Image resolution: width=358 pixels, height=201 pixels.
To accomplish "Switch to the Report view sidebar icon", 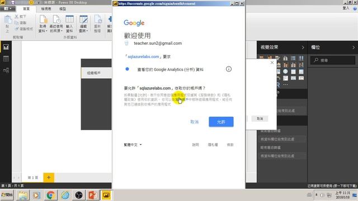I will coord(6,47).
